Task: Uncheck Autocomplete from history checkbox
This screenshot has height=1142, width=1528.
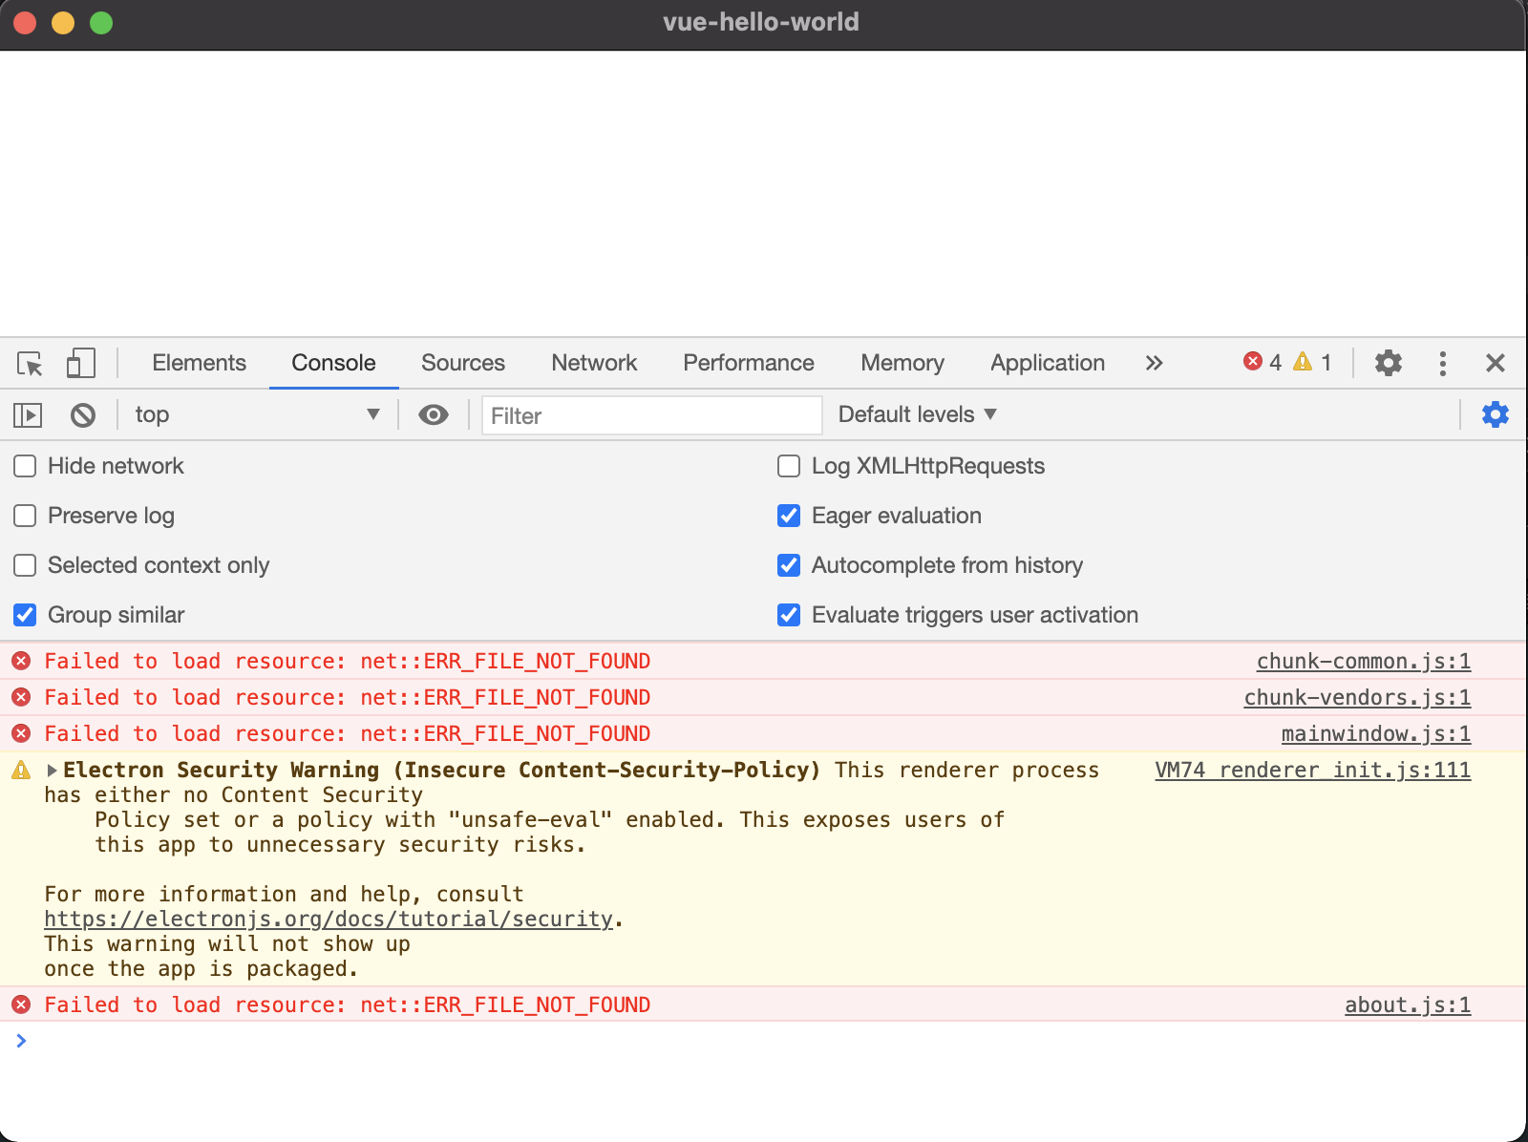Action: tap(789, 565)
